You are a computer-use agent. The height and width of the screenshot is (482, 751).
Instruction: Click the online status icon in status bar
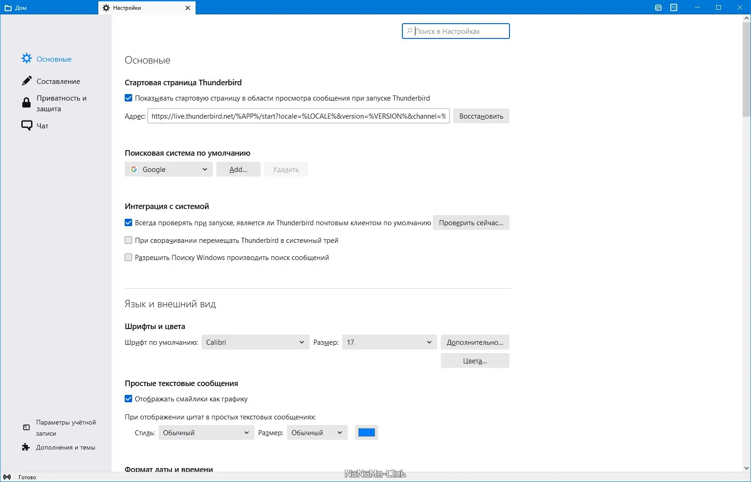coord(7,477)
